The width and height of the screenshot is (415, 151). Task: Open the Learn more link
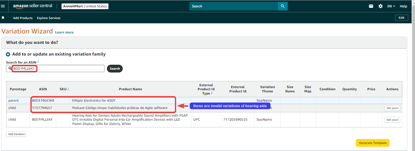tap(64, 32)
